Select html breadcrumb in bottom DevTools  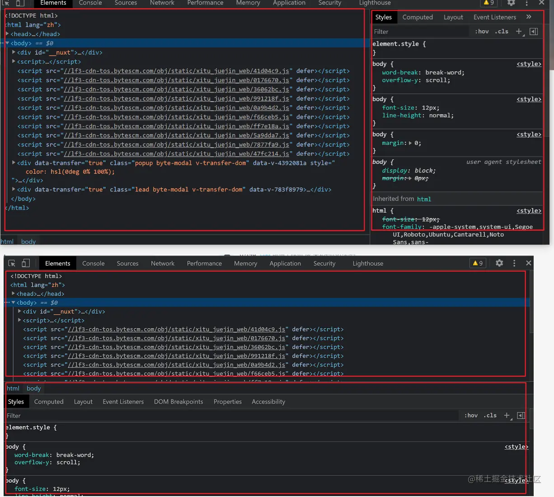pyautogui.click(x=13, y=388)
